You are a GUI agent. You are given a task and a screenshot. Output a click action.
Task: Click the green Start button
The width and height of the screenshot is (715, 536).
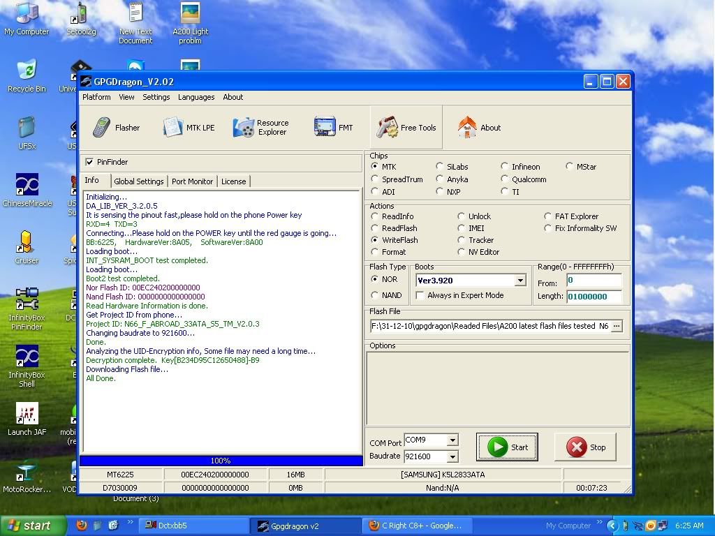[x=507, y=447]
